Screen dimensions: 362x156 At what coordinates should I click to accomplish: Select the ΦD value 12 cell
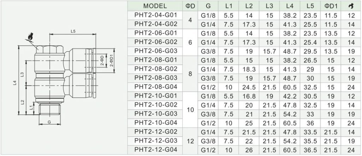coord(190,141)
